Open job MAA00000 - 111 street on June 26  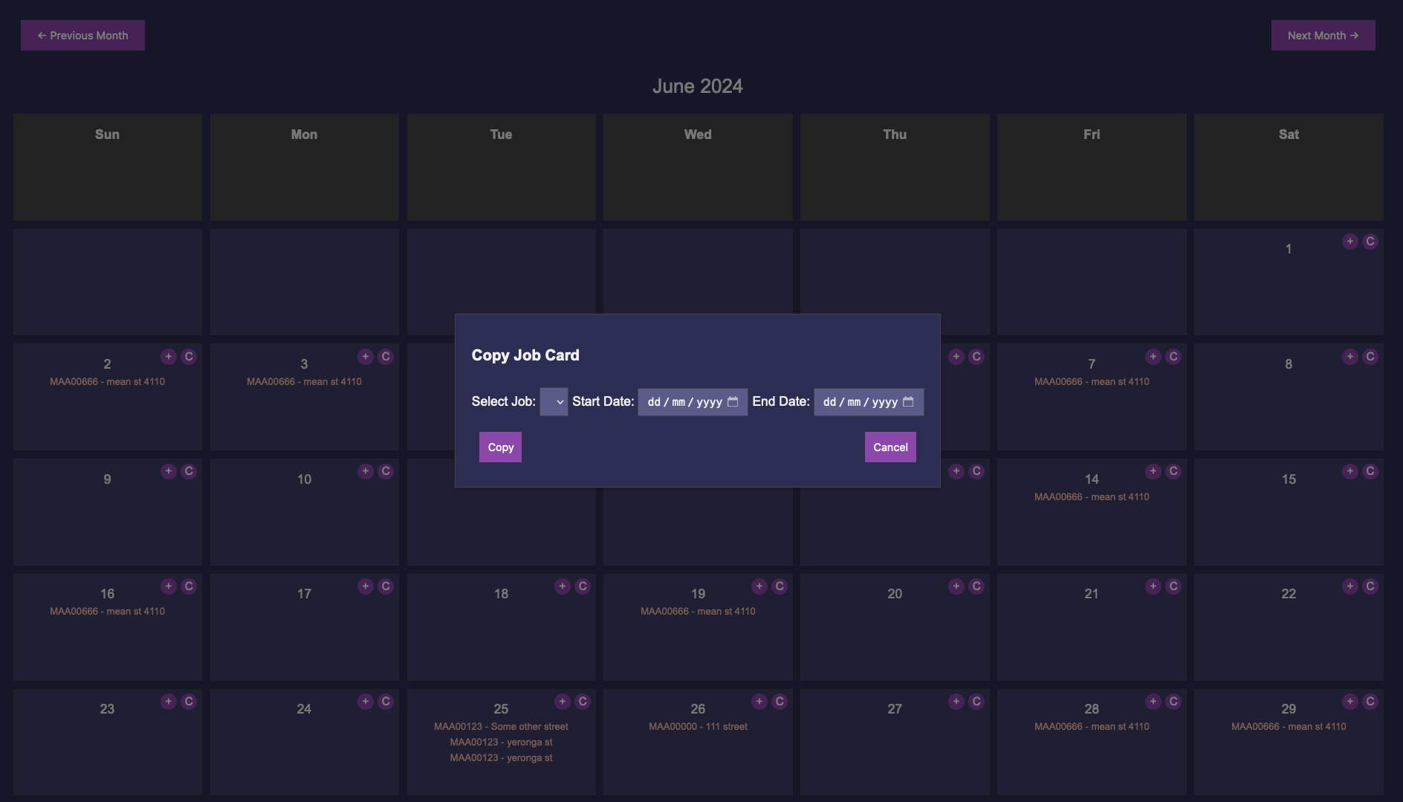(698, 727)
